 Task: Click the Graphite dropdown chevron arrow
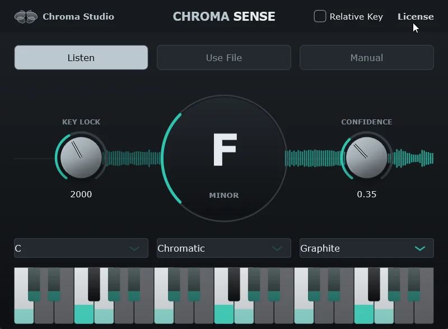pos(419,248)
